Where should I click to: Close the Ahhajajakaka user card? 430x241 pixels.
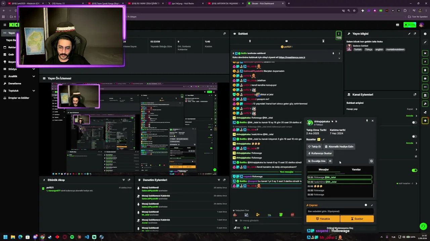pyautogui.click(x=372, y=121)
